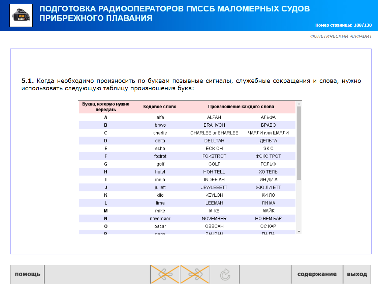
Task: Click the pronunciation FOKSTROT cell
Action: click(x=214, y=156)
